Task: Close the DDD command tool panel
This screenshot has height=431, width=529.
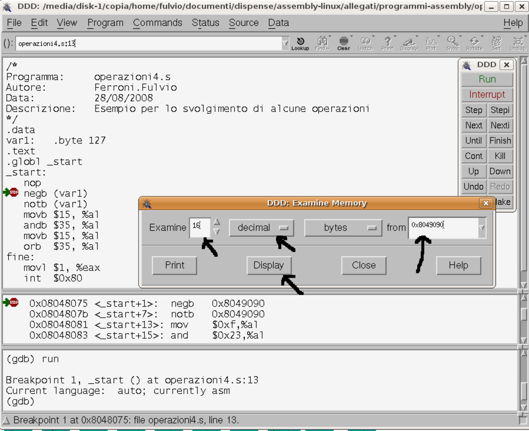Action: pyautogui.click(x=506, y=65)
